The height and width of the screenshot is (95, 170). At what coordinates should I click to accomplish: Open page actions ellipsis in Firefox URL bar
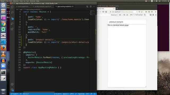137,12
